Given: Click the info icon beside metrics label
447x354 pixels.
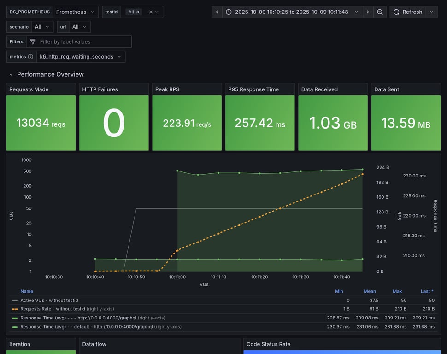Looking at the screenshot, I should [x=30, y=57].
